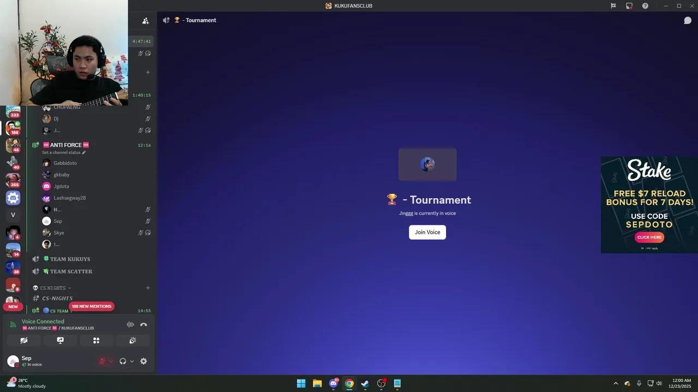The height and width of the screenshot is (392, 698).
Task: Open the soundboard button
Action: tap(133, 340)
